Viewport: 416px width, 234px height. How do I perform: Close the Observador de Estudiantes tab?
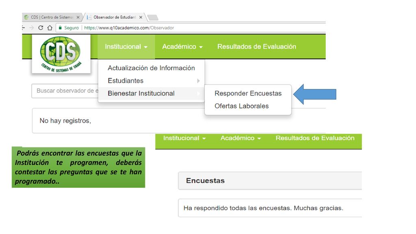141,17
